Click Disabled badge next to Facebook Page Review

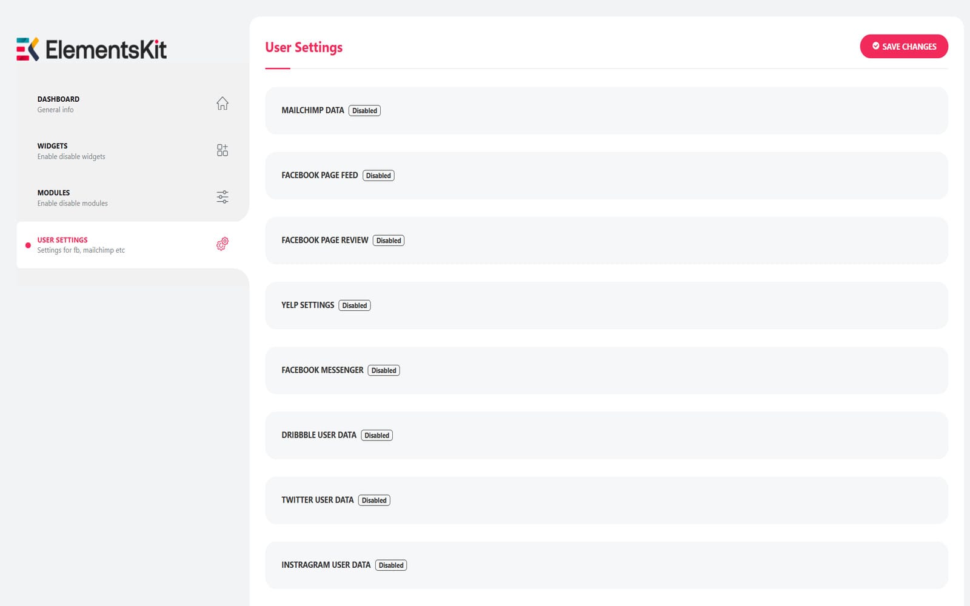389,241
